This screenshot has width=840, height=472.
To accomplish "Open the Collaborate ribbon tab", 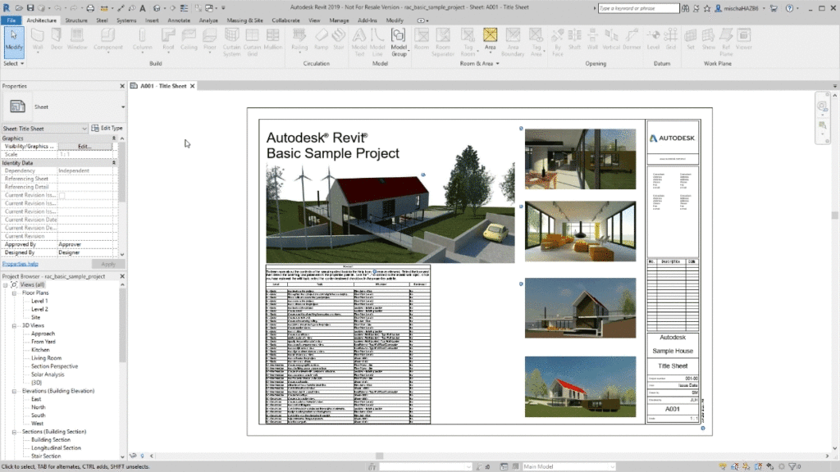I will tap(285, 20).
